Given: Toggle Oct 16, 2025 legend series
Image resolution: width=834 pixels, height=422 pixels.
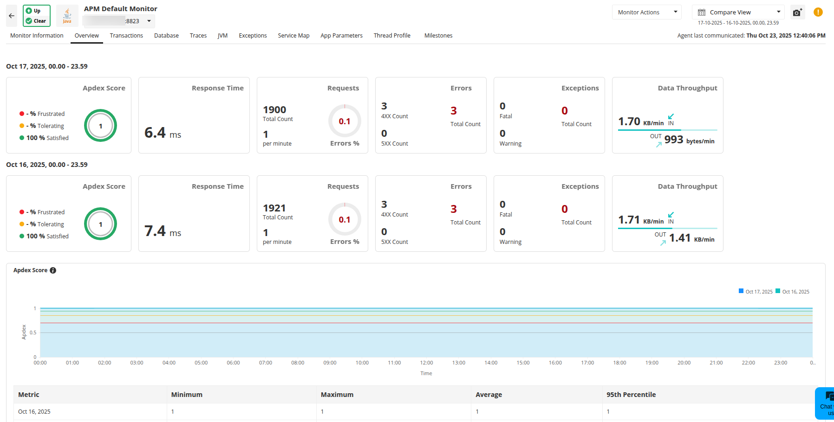Looking at the screenshot, I should pyautogui.click(x=793, y=292).
